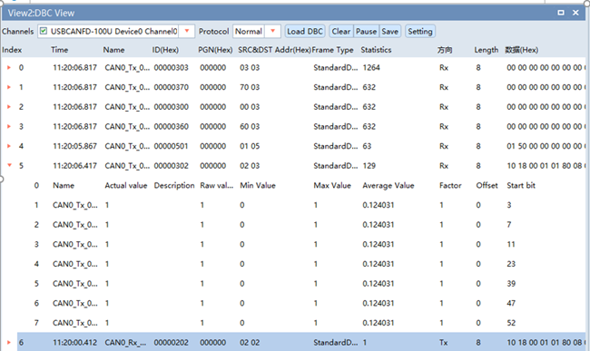Image resolution: width=590 pixels, height=351 pixels.
Task: Click Statistics value 129
Action: tap(369, 165)
